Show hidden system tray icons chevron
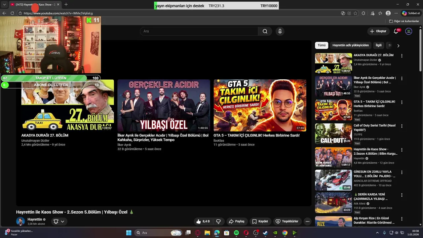The width and height of the screenshot is (423, 238). pos(377,233)
